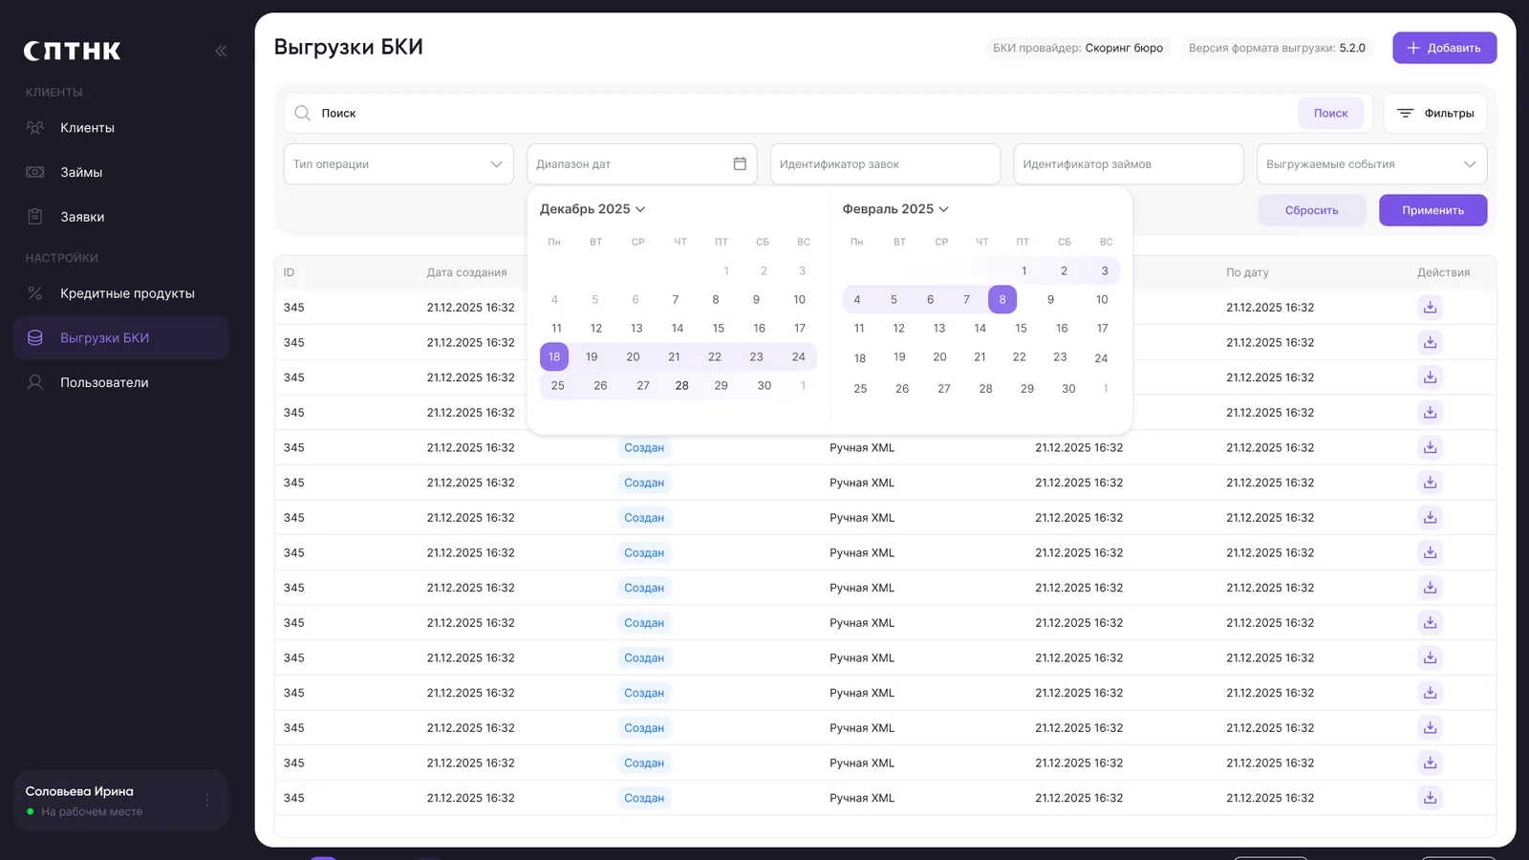Click the purple Поиск button
The image size is (1529, 860).
pyautogui.click(x=1330, y=113)
